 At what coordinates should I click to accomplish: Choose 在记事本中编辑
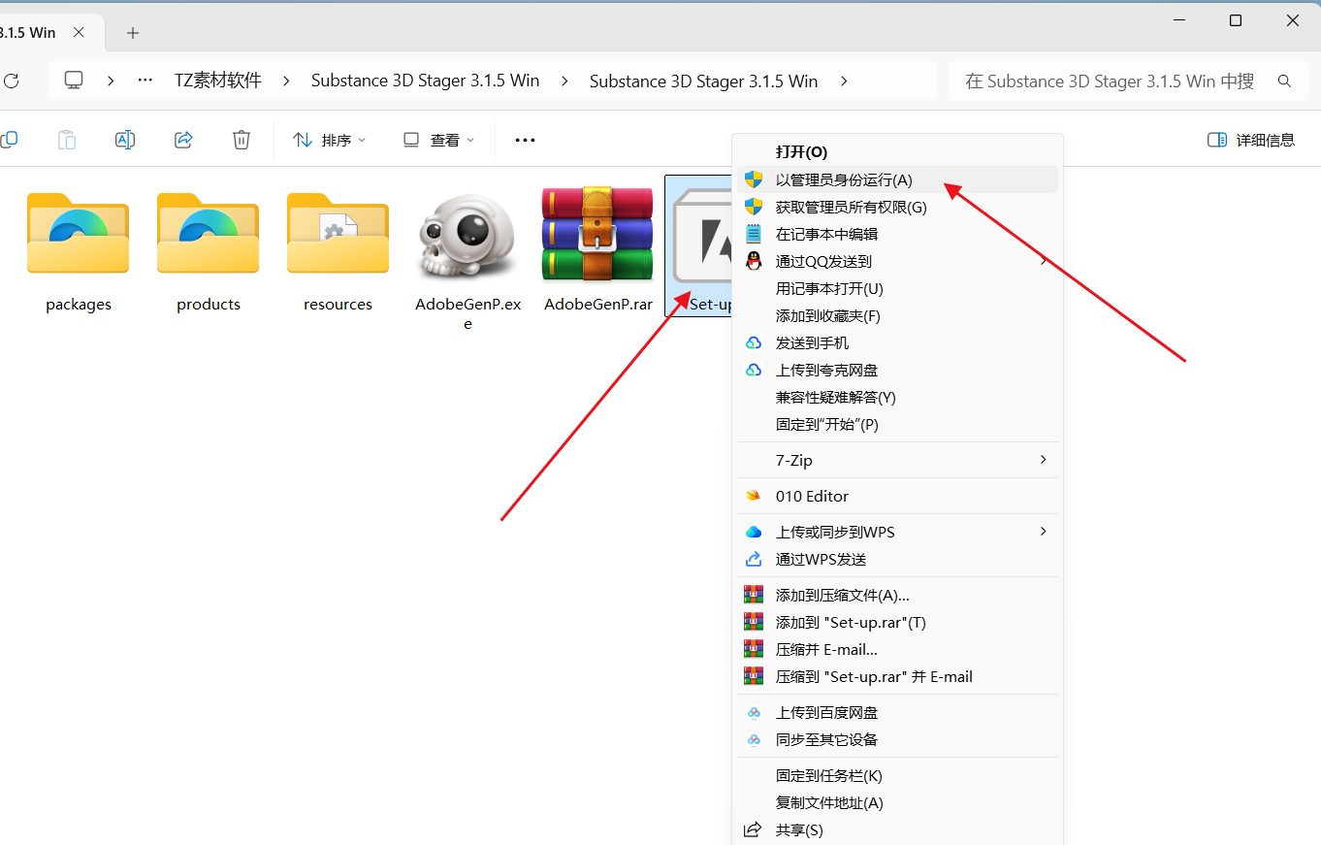897,234
